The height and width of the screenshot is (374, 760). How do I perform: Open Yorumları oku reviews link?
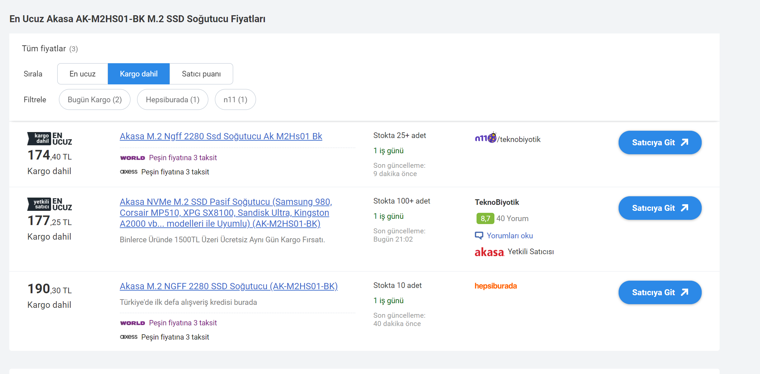tap(510, 236)
